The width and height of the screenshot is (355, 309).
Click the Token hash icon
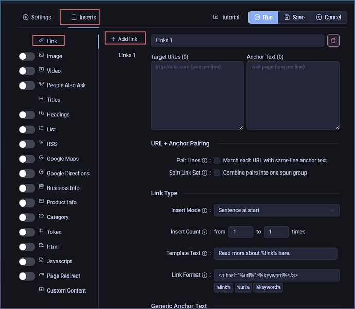tap(41, 231)
